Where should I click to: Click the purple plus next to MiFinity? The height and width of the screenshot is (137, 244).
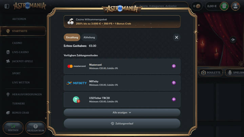[x=174, y=83]
